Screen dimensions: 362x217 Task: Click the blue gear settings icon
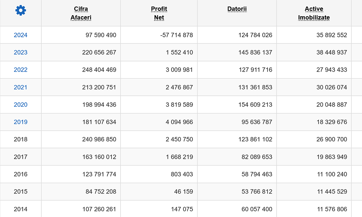(21, 10)
